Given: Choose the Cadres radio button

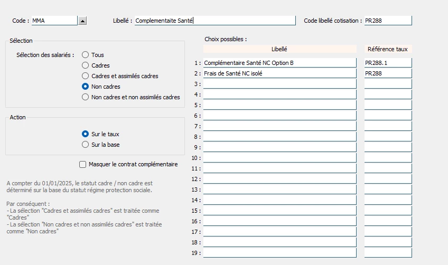Looking at the screenshot, I should (85, 65).
